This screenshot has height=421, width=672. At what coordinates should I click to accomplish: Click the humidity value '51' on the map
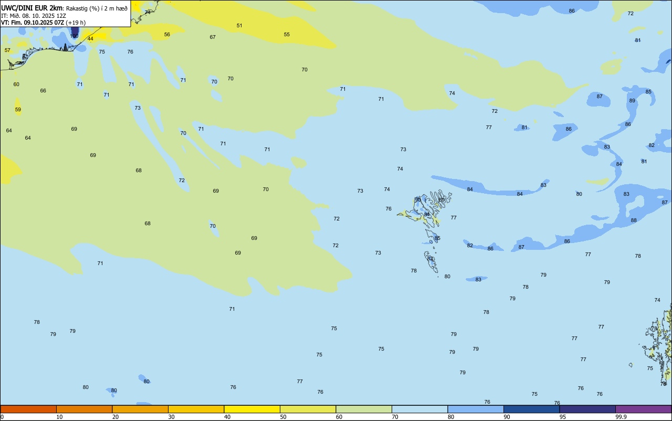coord(239,25)
